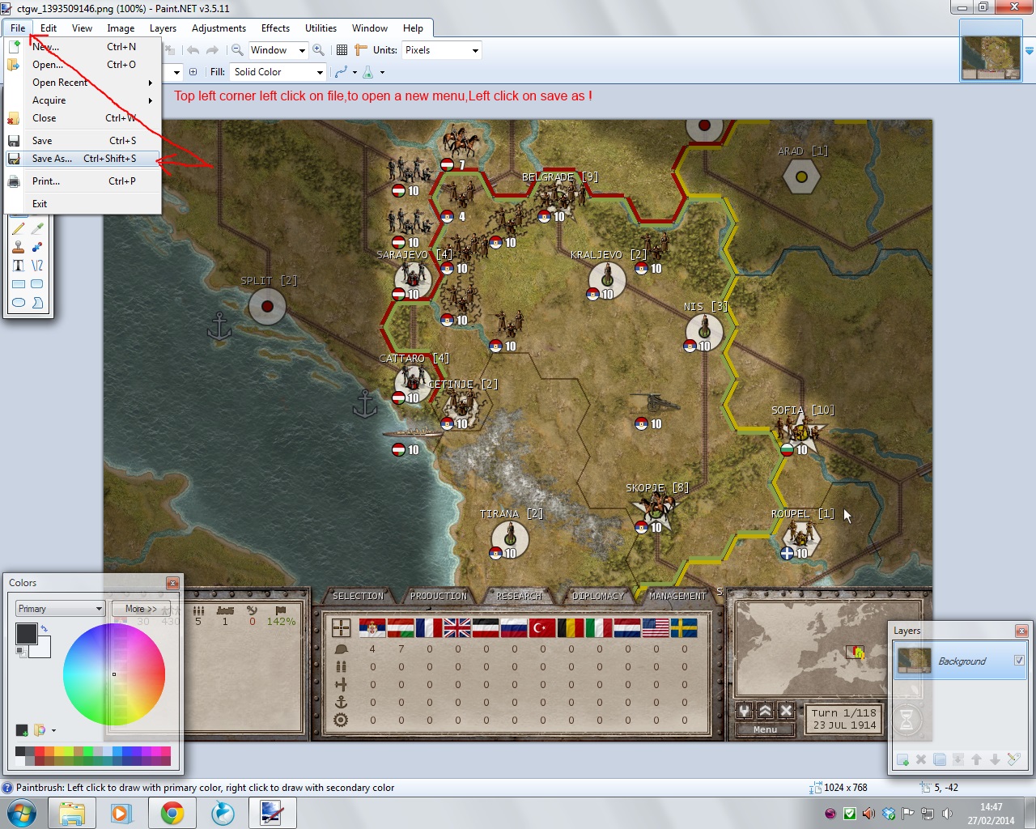Open the Units Pixels dropdown
Image resolution: width=1036 pixels, height=829 pixels.
441,50
